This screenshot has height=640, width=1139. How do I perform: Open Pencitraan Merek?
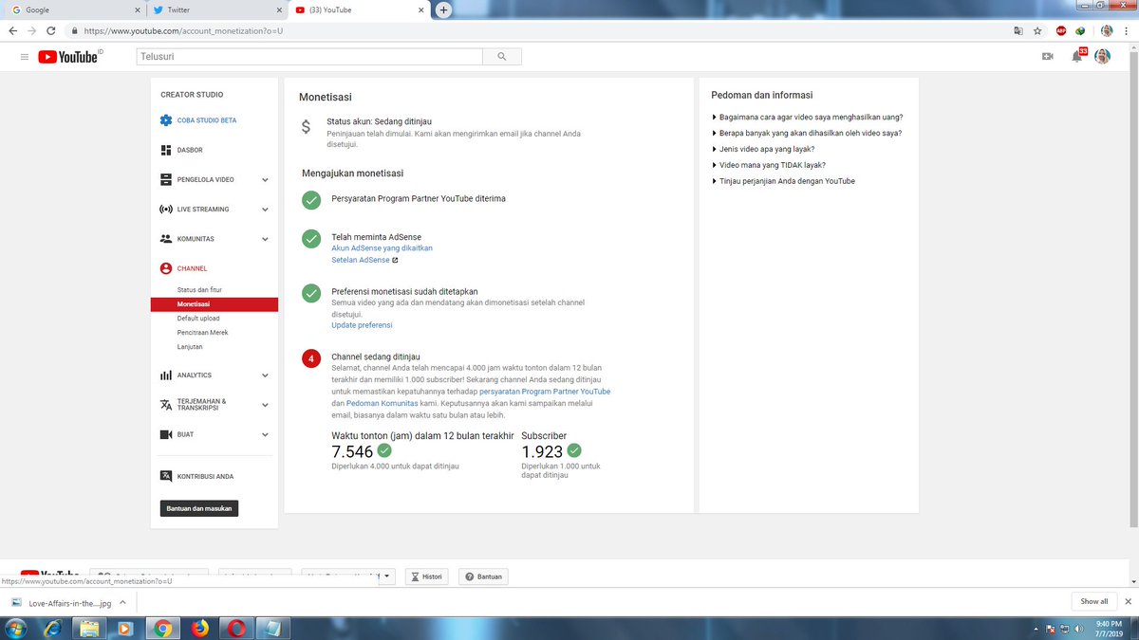[203, 333]
